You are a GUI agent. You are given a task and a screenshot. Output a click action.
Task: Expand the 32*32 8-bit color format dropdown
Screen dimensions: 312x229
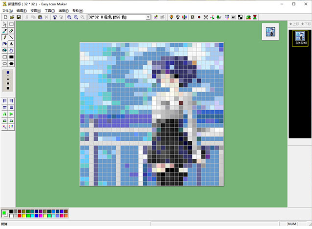[x=148, y=17]
